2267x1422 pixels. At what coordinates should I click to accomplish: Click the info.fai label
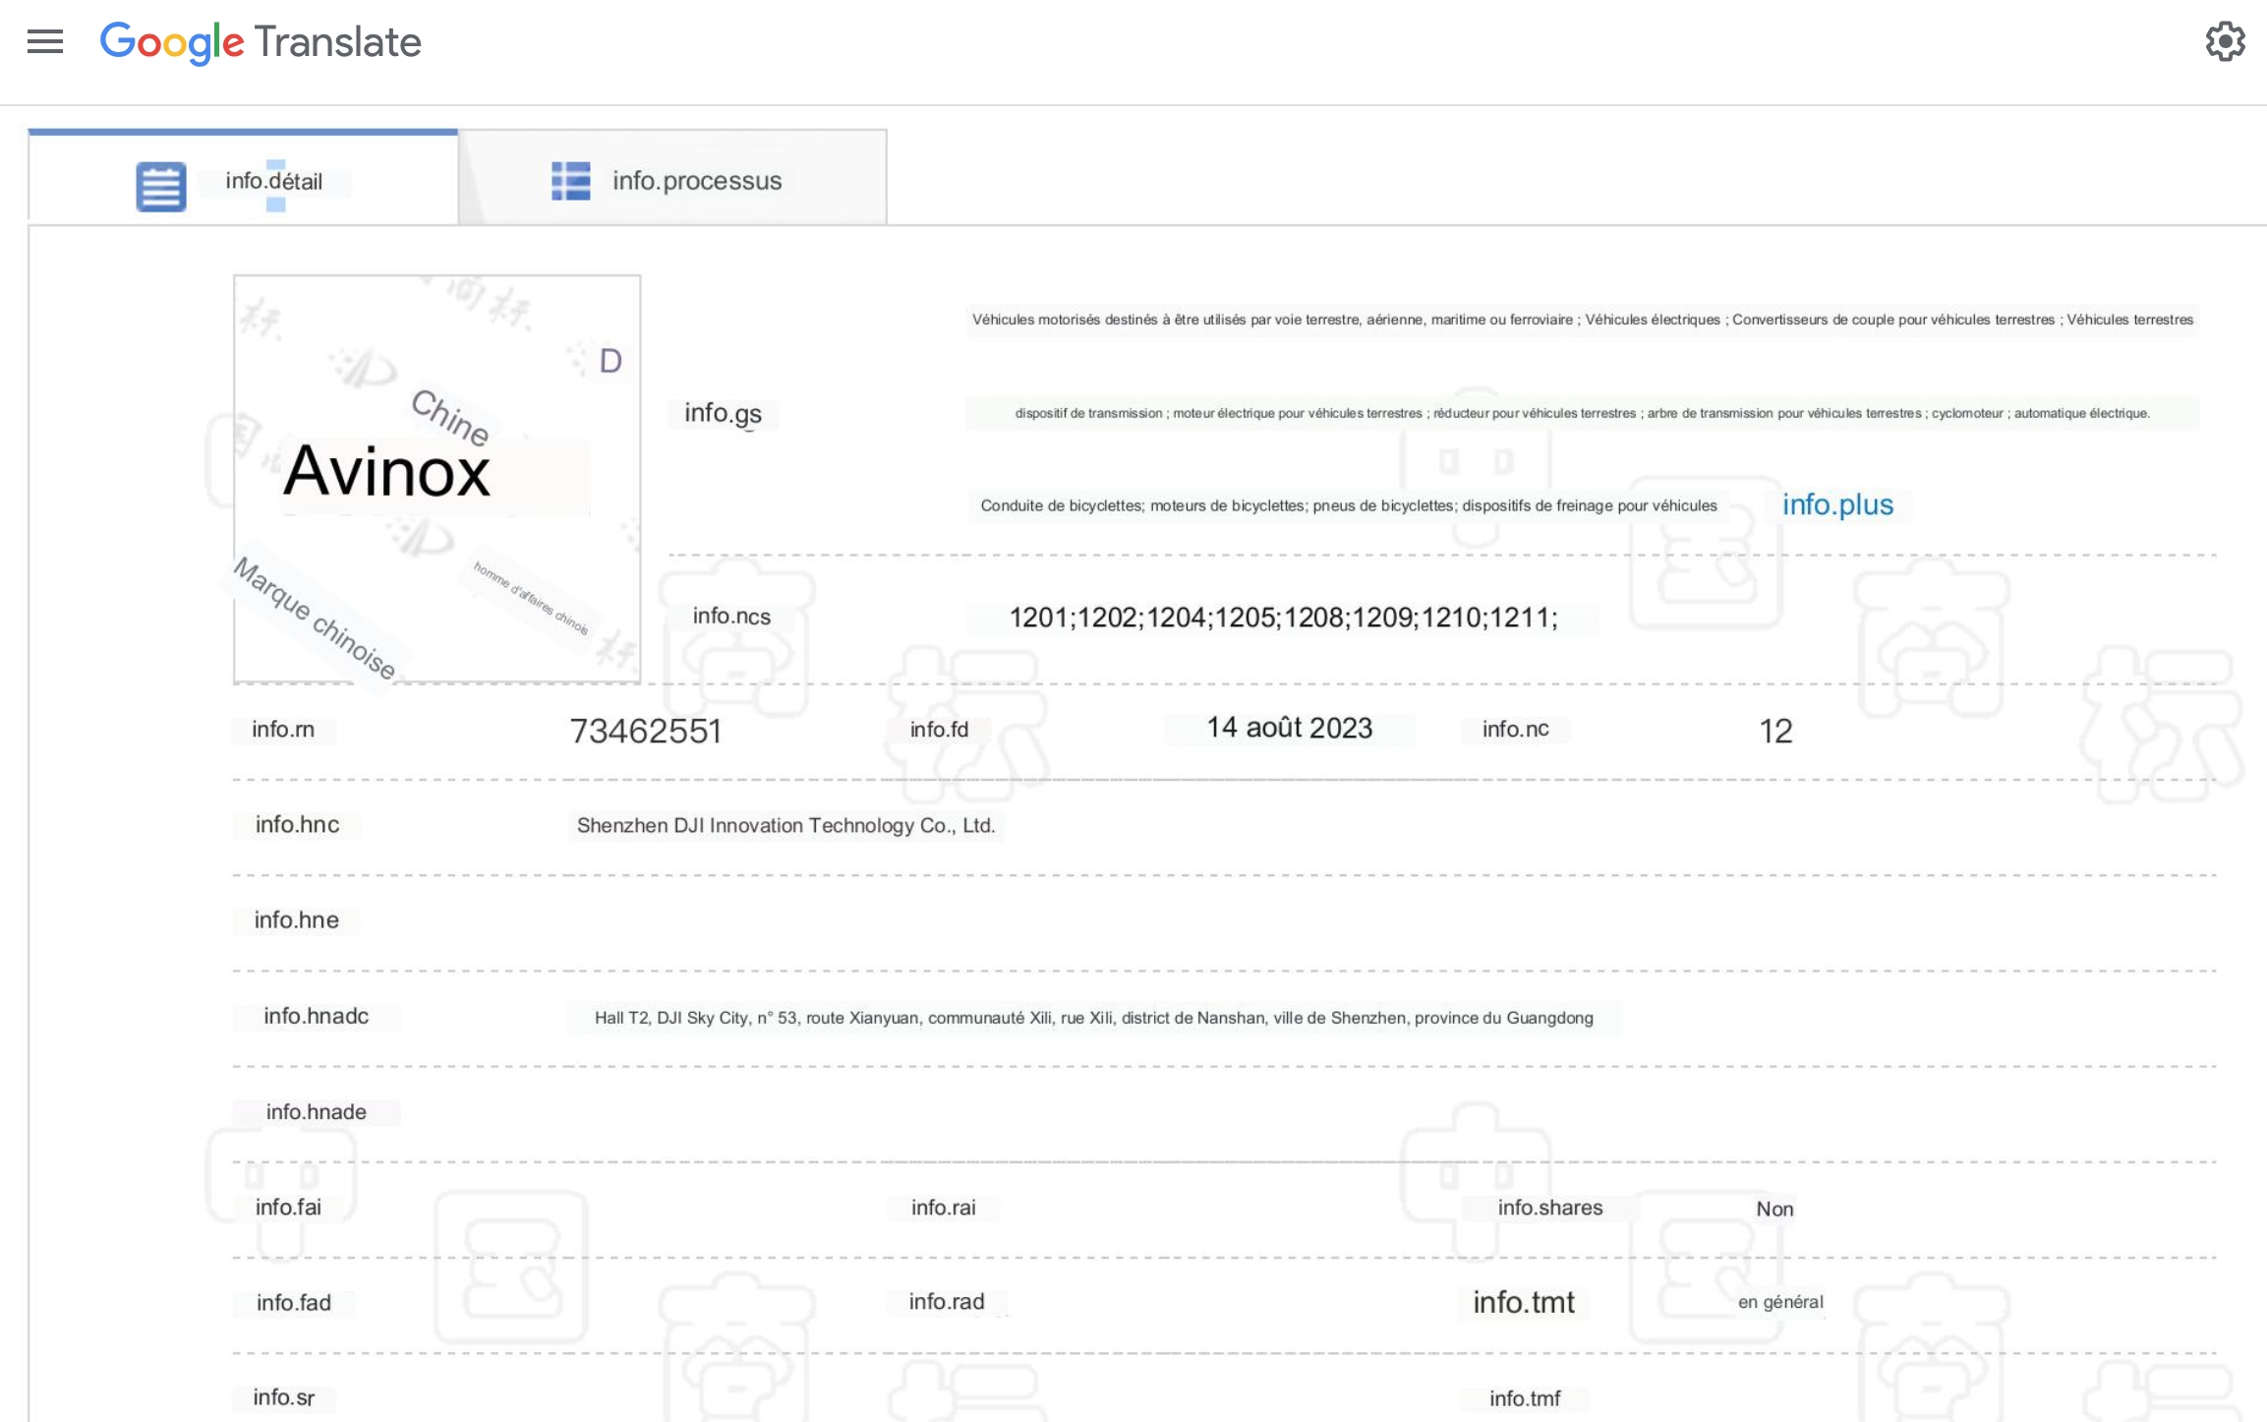[x=288, y=1207]
